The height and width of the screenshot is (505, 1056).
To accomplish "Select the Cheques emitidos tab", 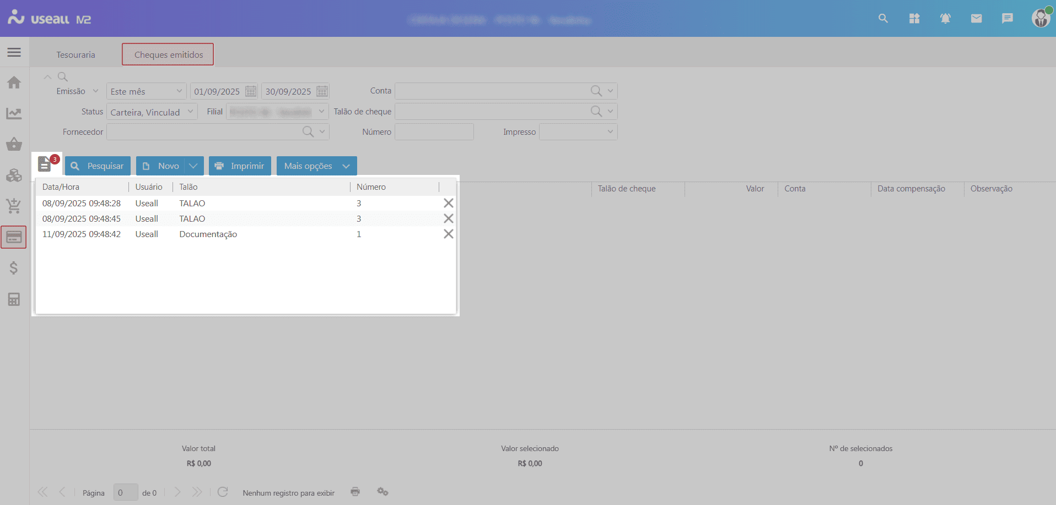I will coord(168,55).
